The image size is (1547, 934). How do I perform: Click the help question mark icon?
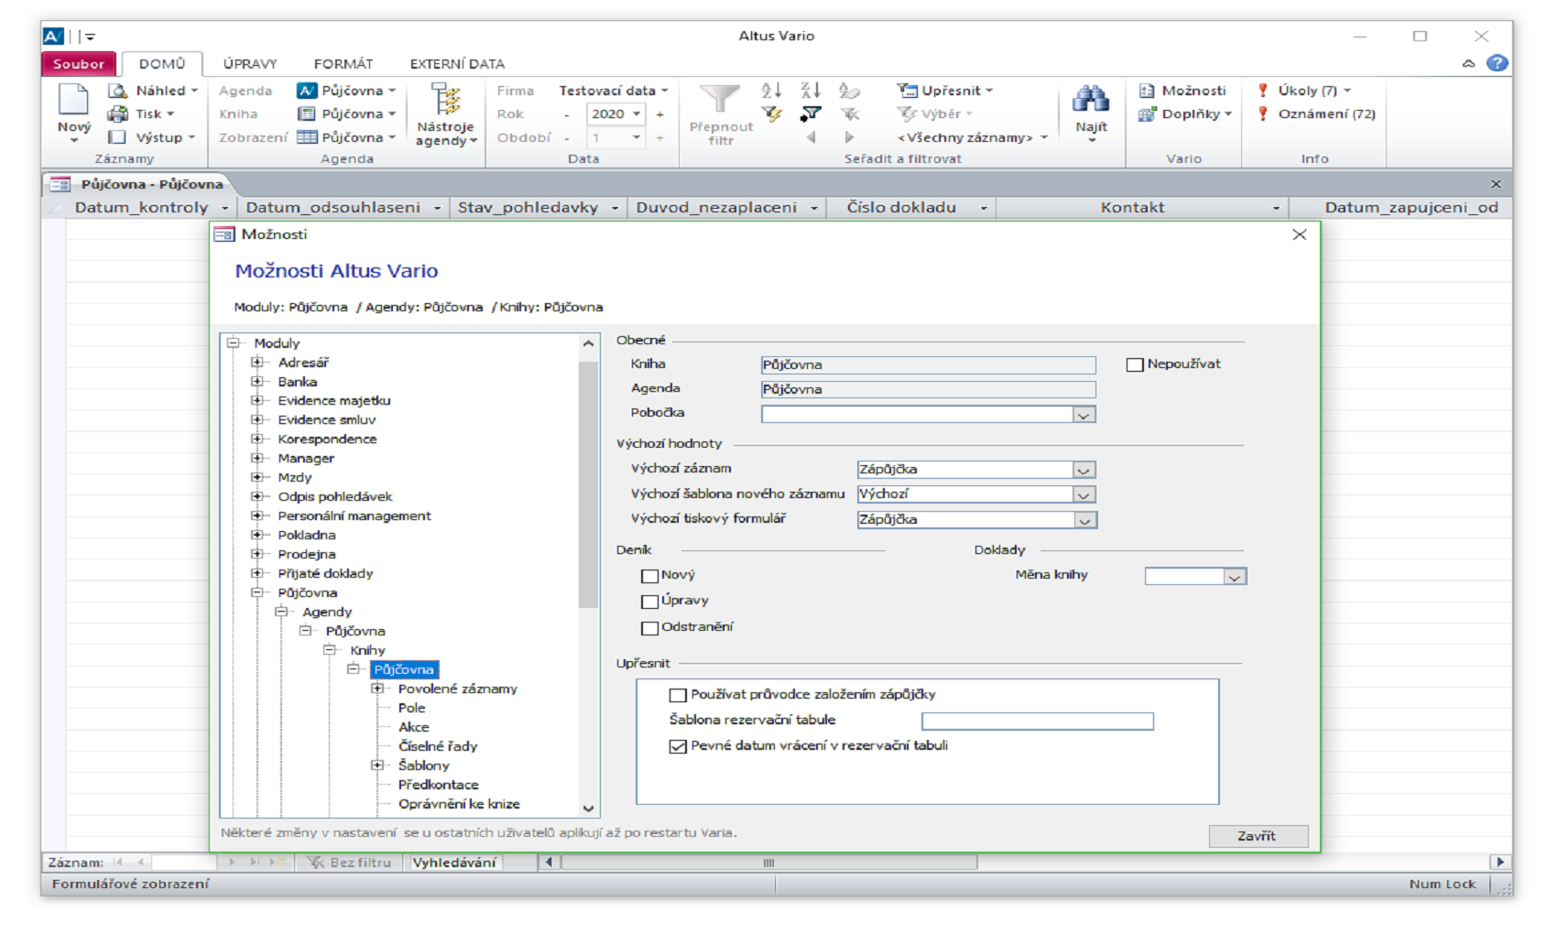point(1498,63)
